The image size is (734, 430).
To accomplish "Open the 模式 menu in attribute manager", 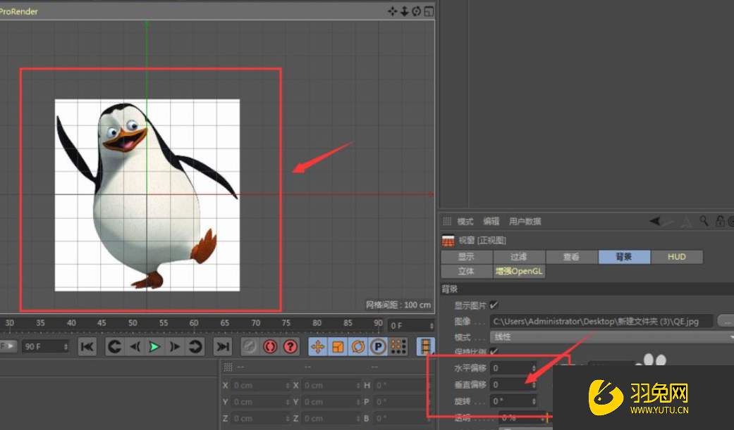I will [x=465, y=221].
